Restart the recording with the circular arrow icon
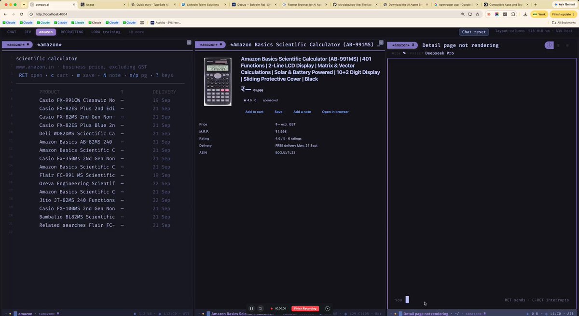This screenshot has height=316, width=579. (261, 308)
